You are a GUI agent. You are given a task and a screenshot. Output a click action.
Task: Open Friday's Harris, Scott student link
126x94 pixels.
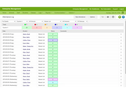pos(26,34)
